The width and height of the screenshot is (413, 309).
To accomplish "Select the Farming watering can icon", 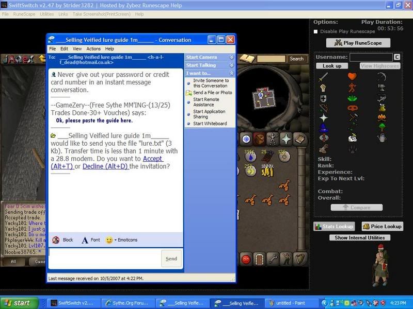I will click(x=382, y=138).
